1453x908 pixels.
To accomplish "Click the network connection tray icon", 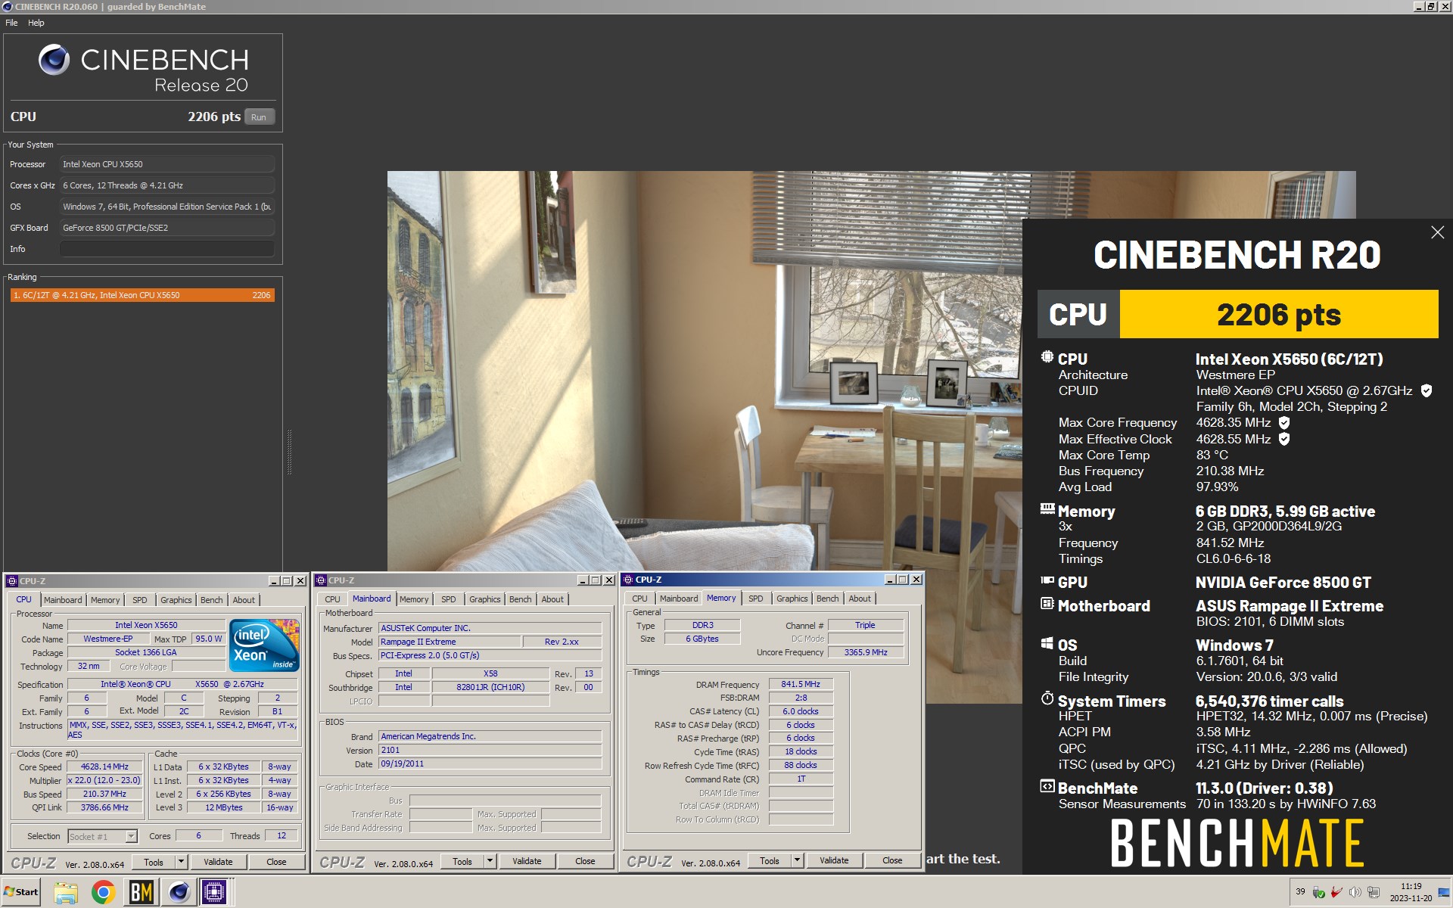I will point(1374,892).
